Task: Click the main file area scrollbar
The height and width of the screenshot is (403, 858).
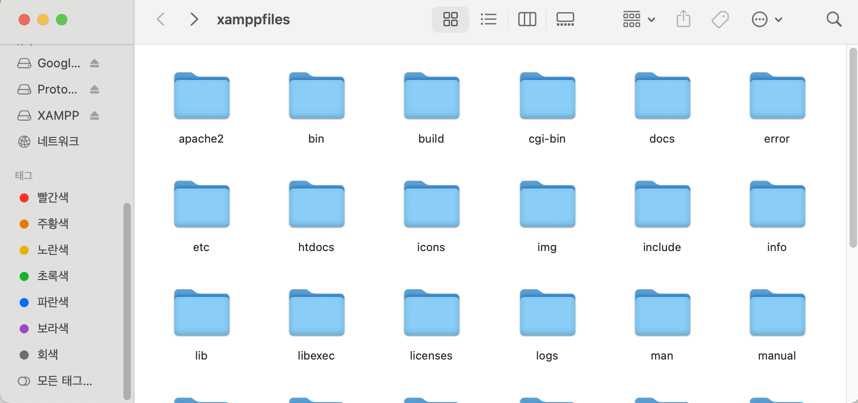Action: coord(853,148)
